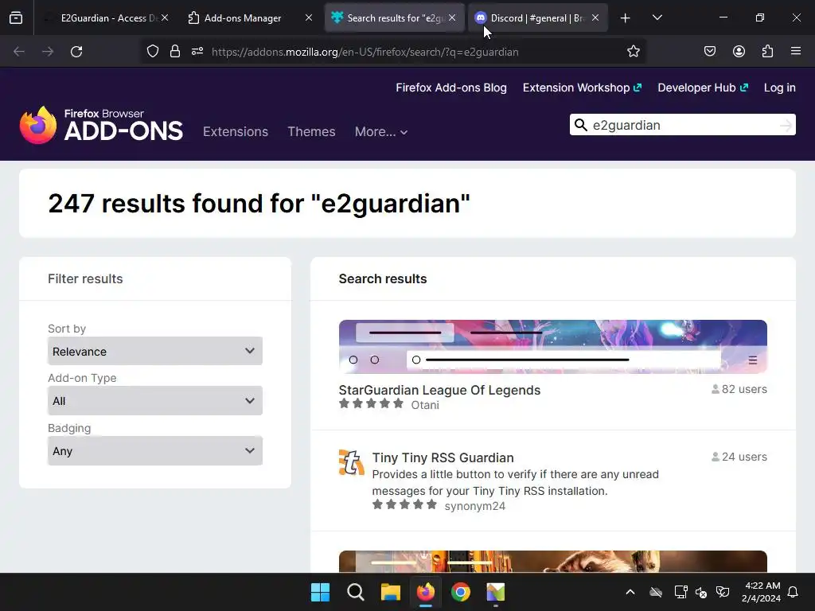The image size is (815, 611).
Task: Open the Extensions category
Action: (236, 131)
